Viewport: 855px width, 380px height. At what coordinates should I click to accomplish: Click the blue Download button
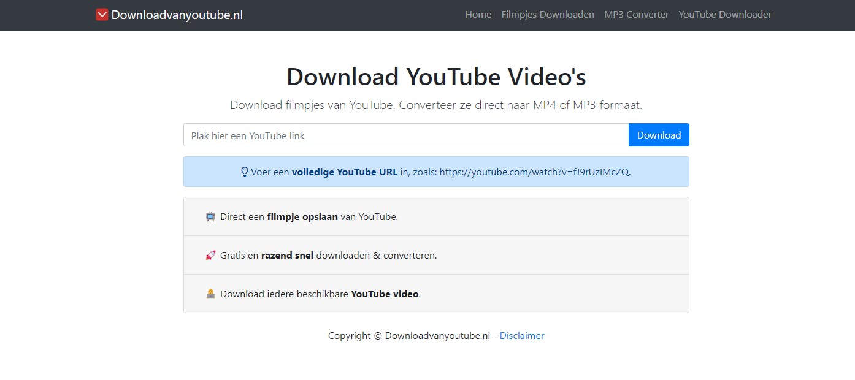(659, 135)
